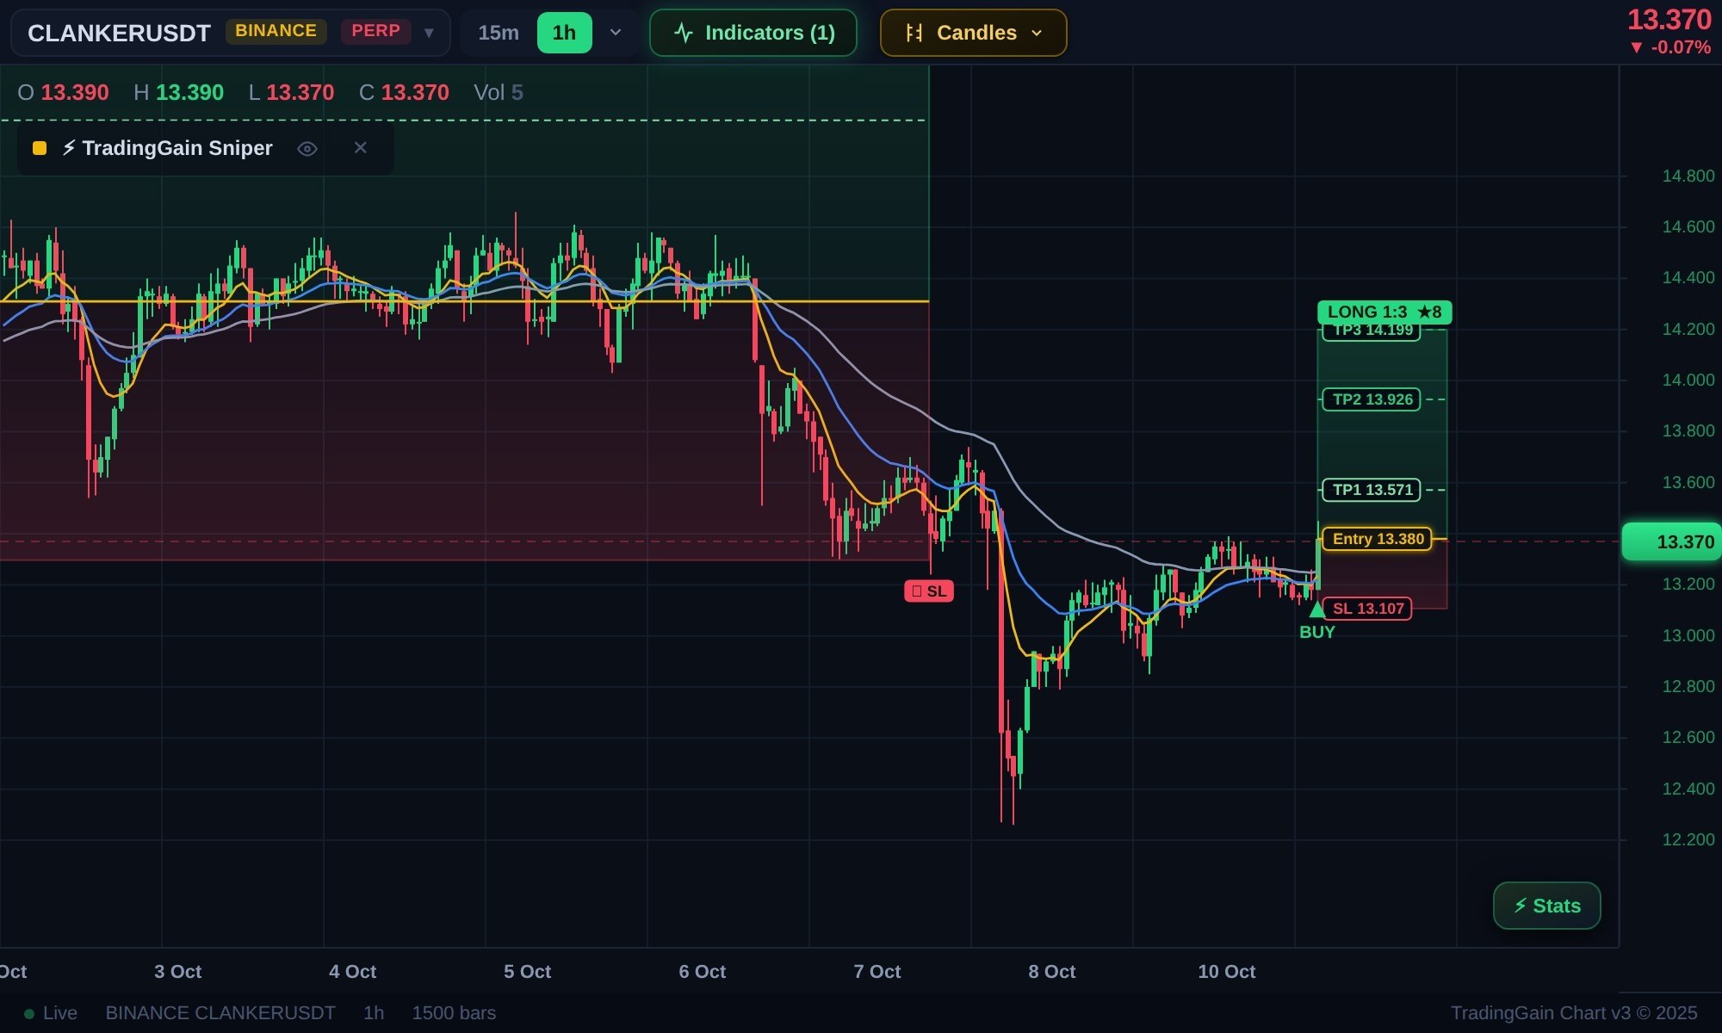Viewport: 1722px width, 1033px height.
Task: Click the symbol dropdown arrow after PERP
Action: [x=429, y=33]
